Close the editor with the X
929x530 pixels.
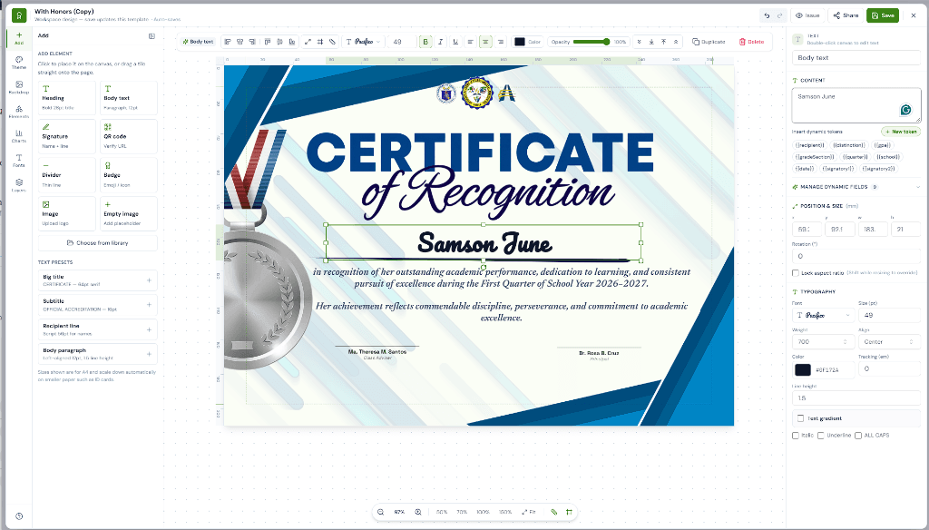point(913,15)
